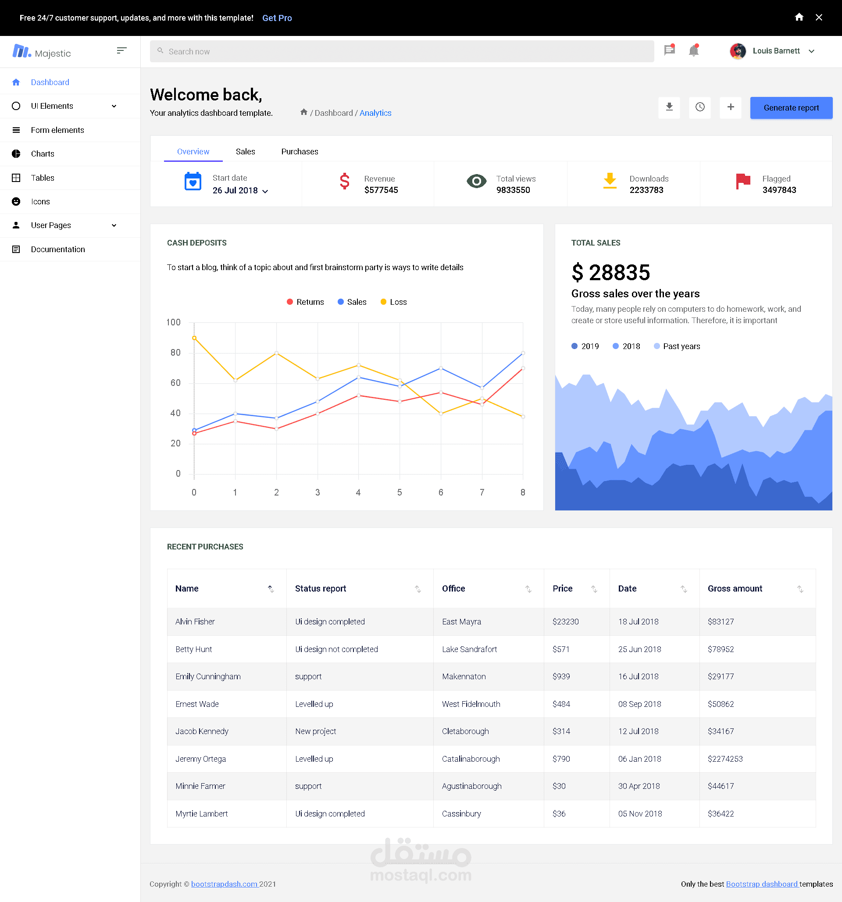Image resolution: width=842 pixels, height=902 pixels.
Task: Click the sidebar collapse menu icon
Action: [121, 50]
